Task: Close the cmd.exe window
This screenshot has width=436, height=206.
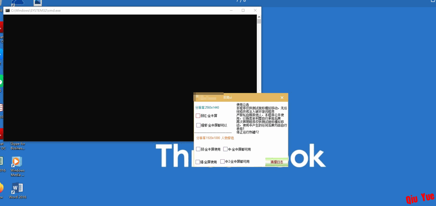Action: (255, 11)
